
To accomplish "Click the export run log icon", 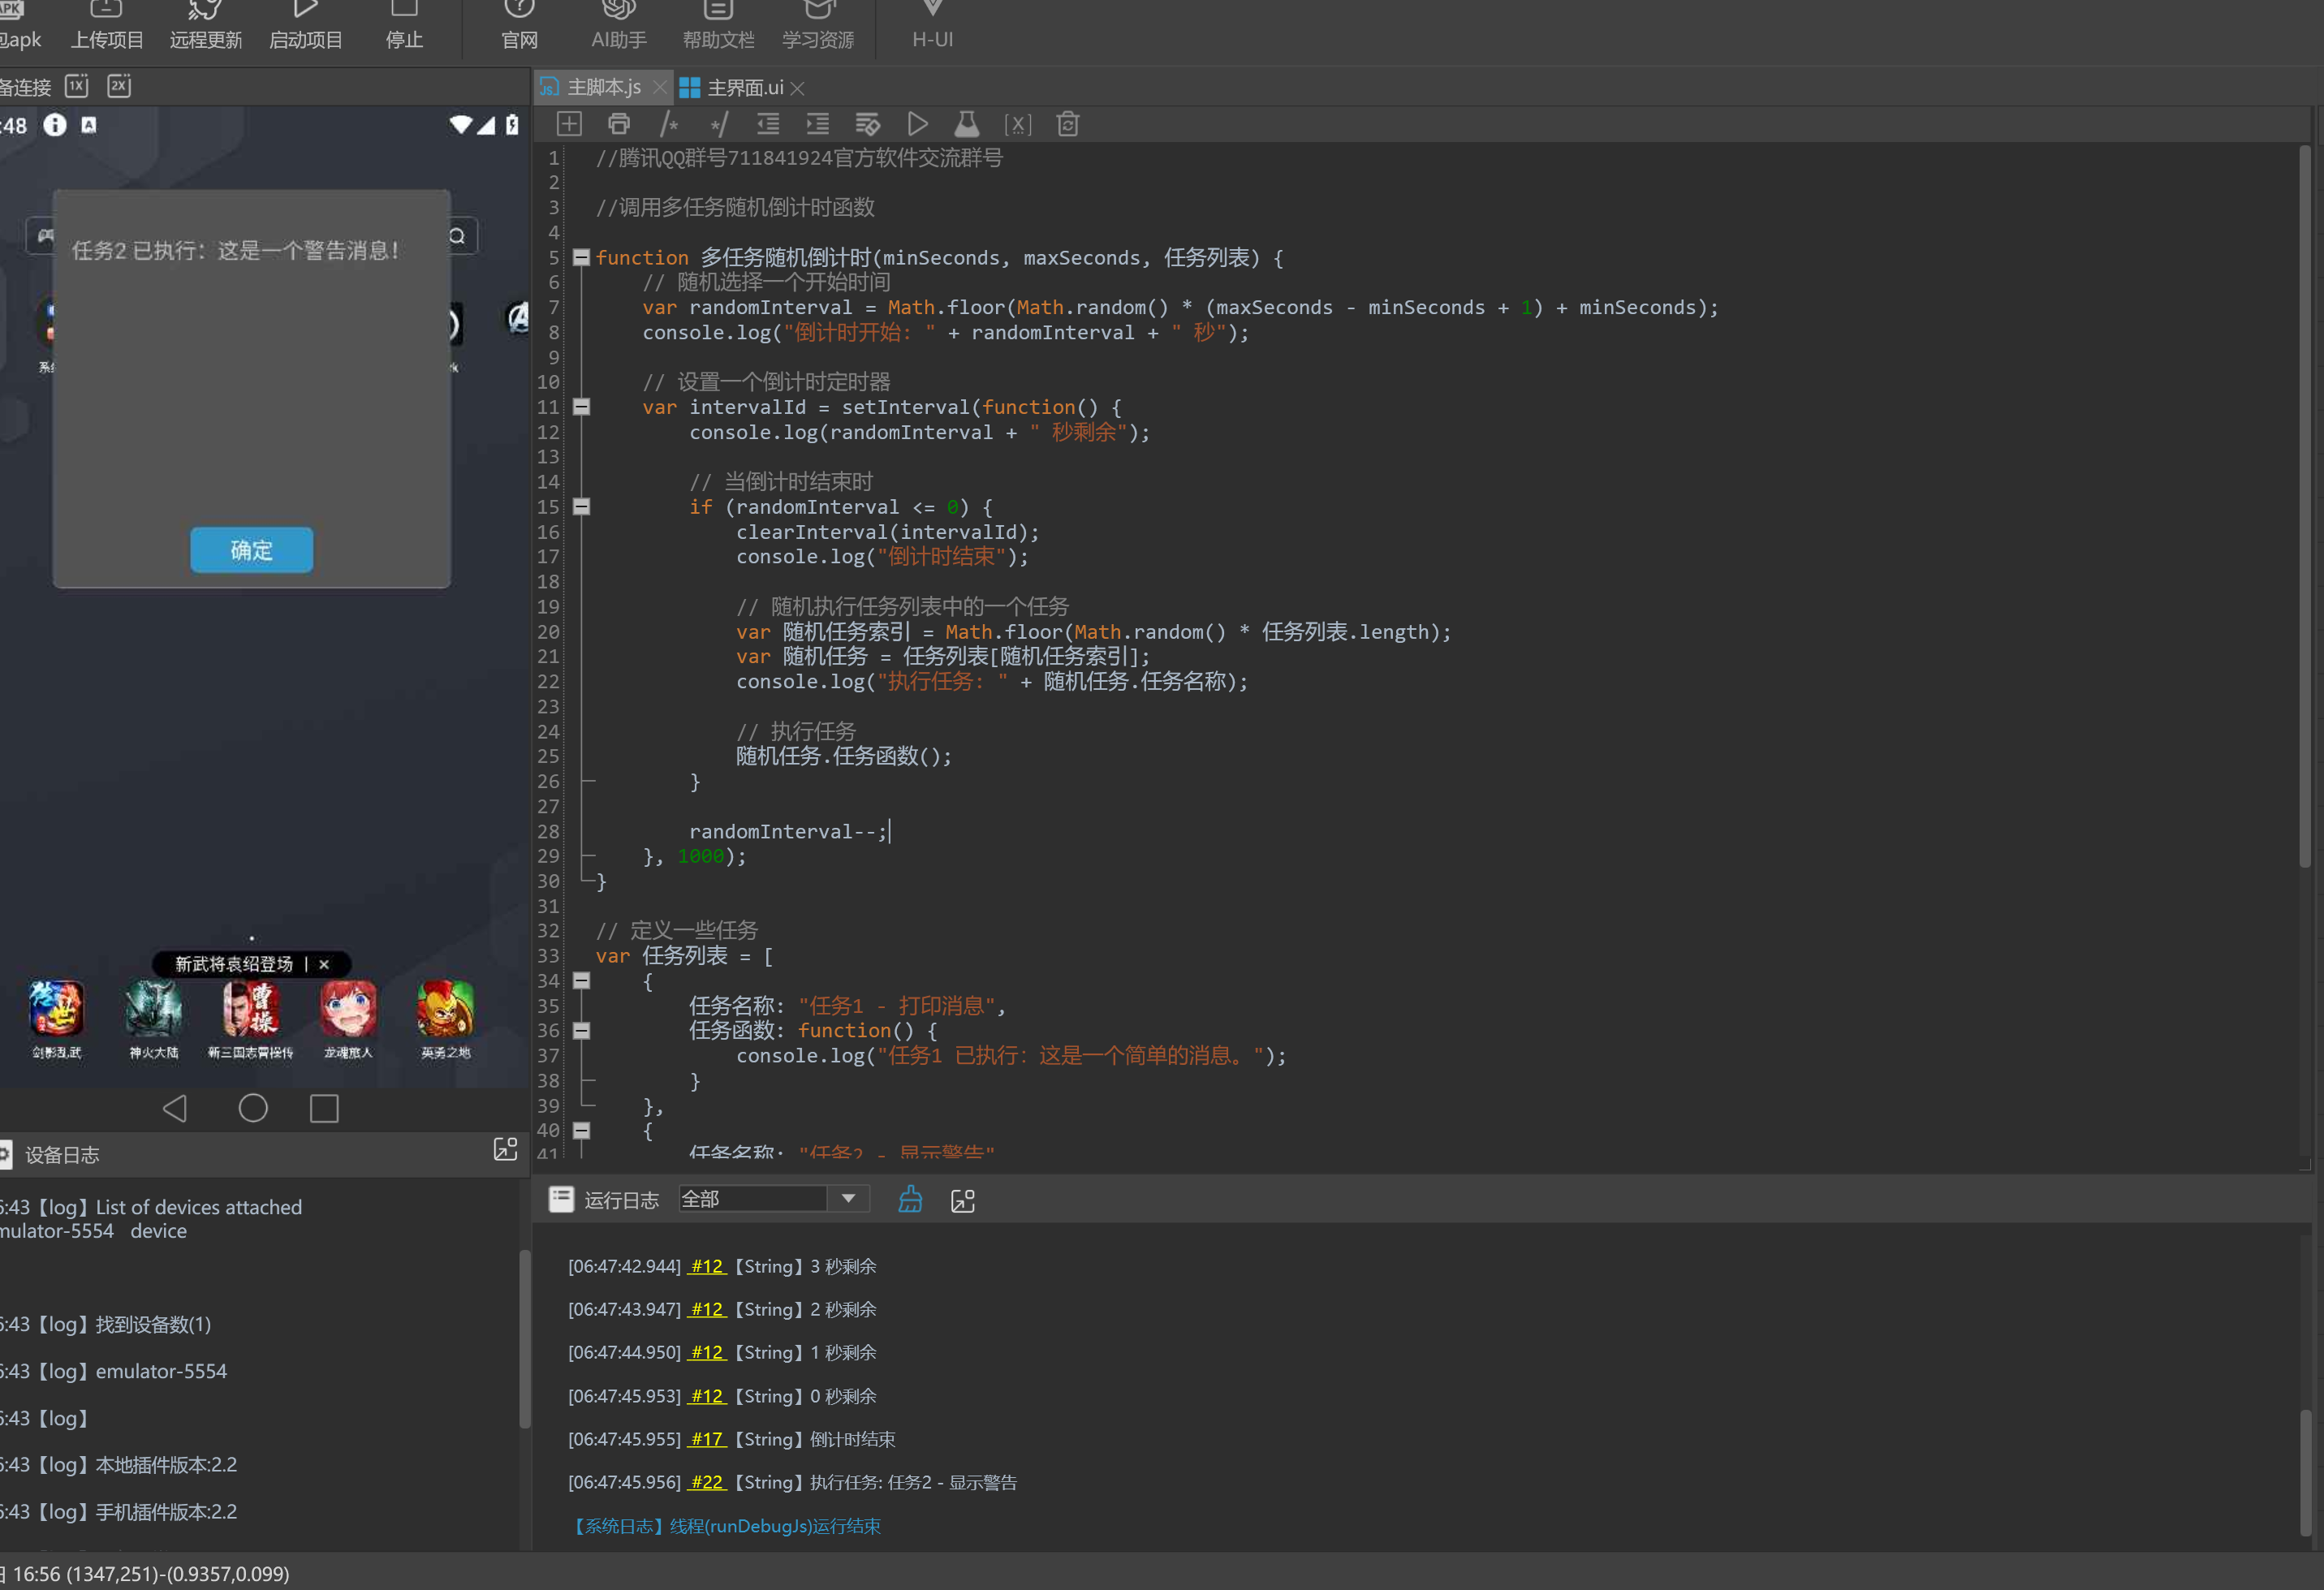I will pyautogui.click(x=962, y=1200).
